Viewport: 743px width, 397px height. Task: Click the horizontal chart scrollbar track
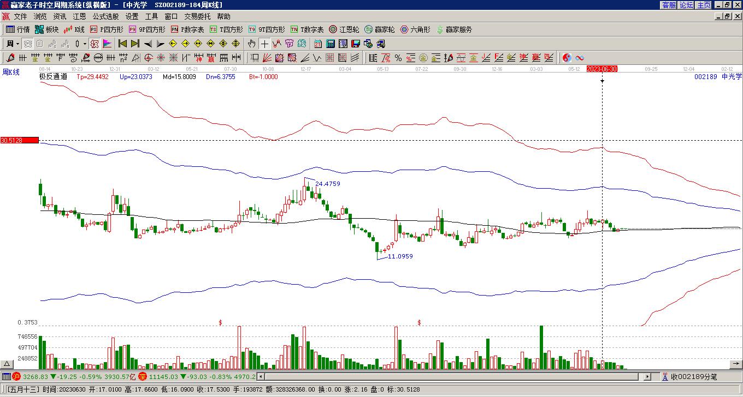point(448,376)
